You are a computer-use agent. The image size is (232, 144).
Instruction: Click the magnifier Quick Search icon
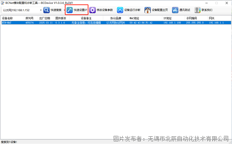(46, 10)
